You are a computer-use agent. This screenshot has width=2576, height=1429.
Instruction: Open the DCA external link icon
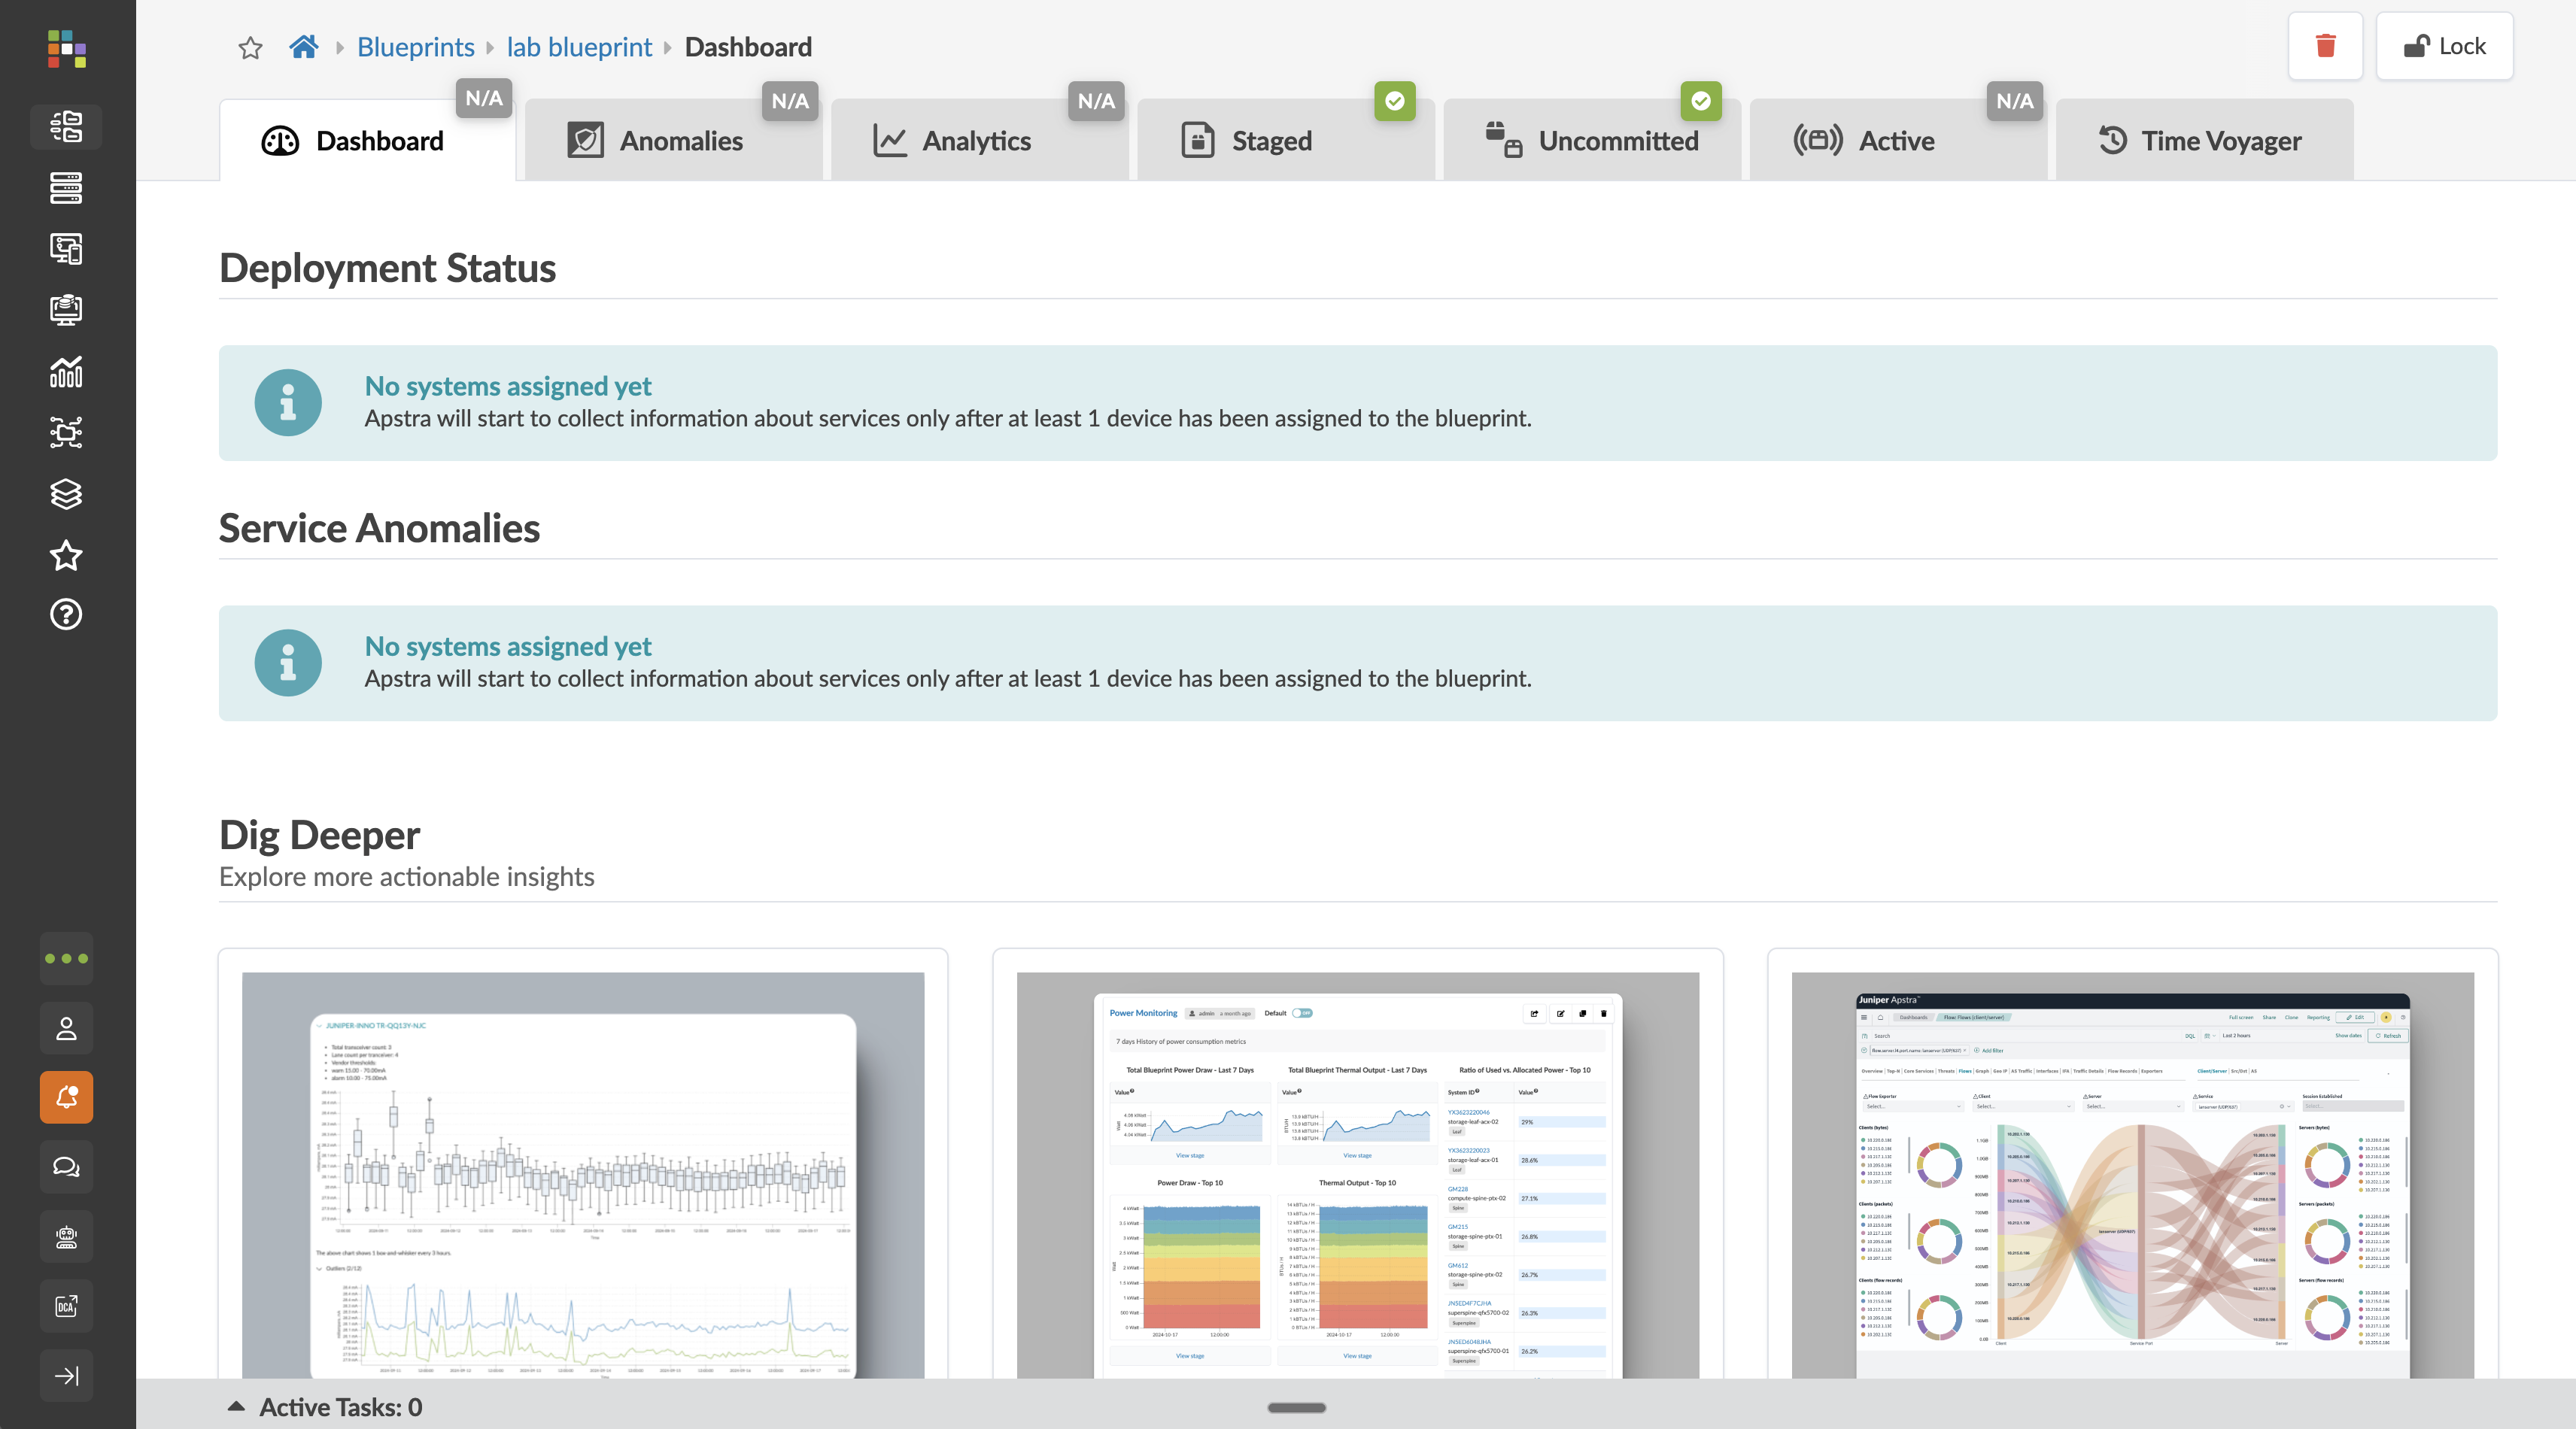tap(66, 1306)
